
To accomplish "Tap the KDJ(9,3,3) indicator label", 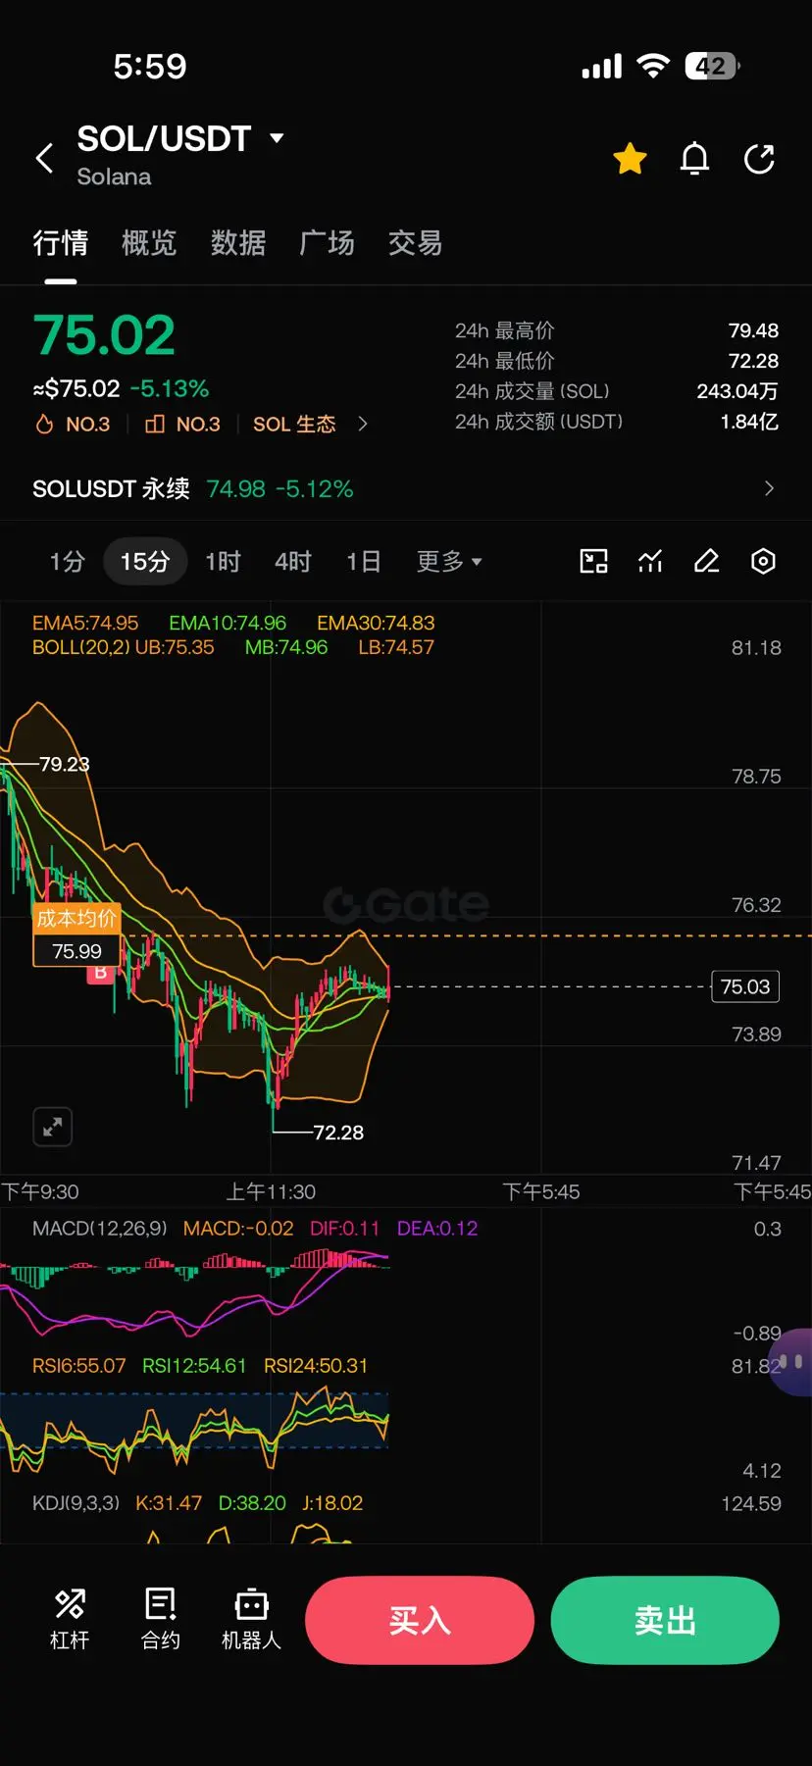I will pyautogui.click(x=76, y=1503).
